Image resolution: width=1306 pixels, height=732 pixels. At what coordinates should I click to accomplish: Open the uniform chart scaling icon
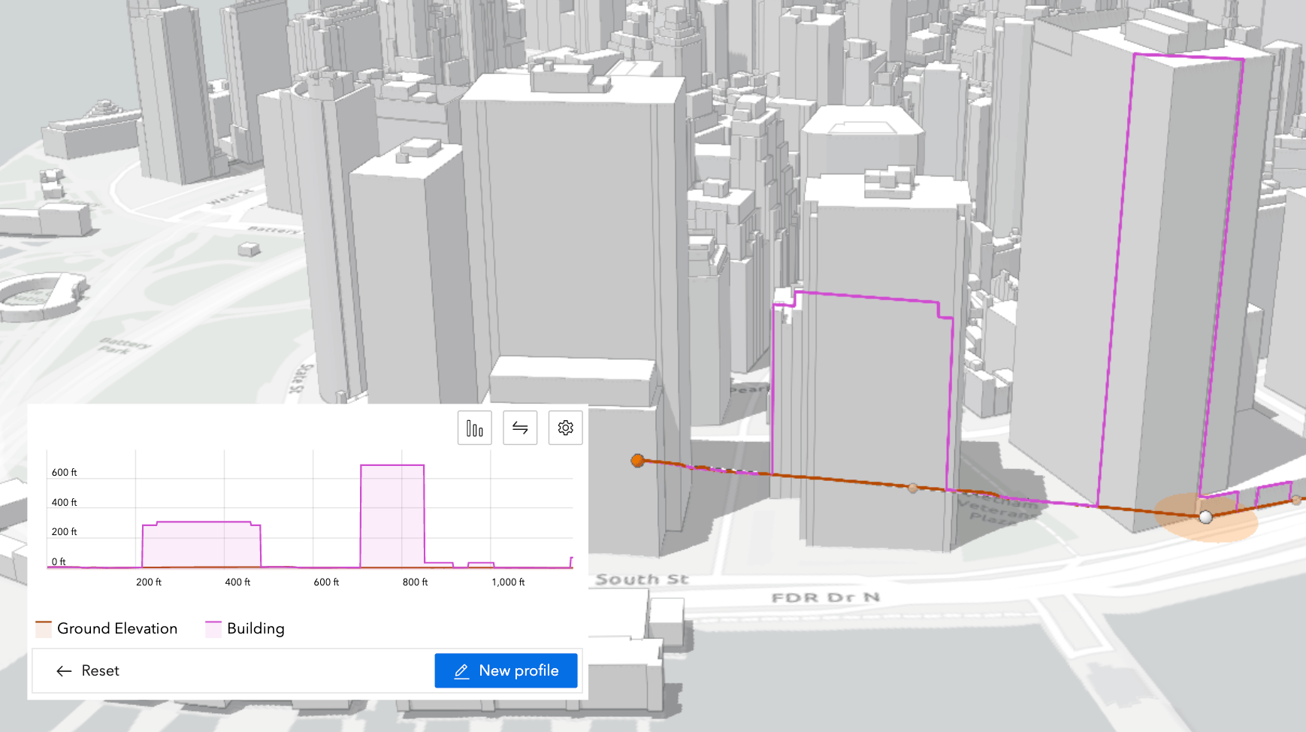(x=474, y=428)
